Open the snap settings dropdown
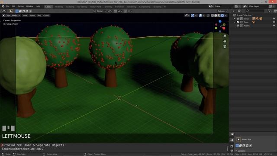This screenshot has width=277, height=156. (x=120, y=11)
